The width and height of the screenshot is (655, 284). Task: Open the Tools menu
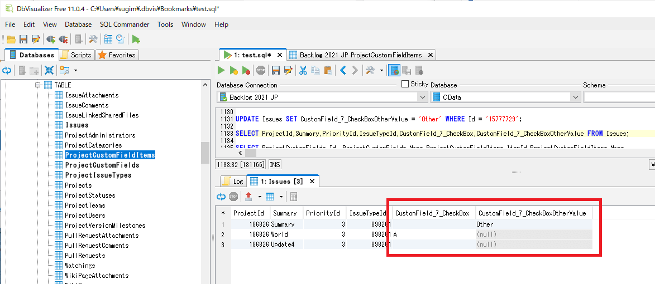point(165,24)
